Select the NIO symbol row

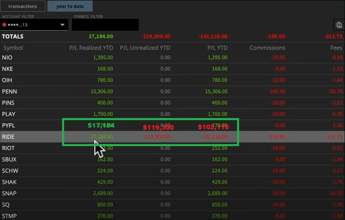pyautogui.click(x=172, y=57)
